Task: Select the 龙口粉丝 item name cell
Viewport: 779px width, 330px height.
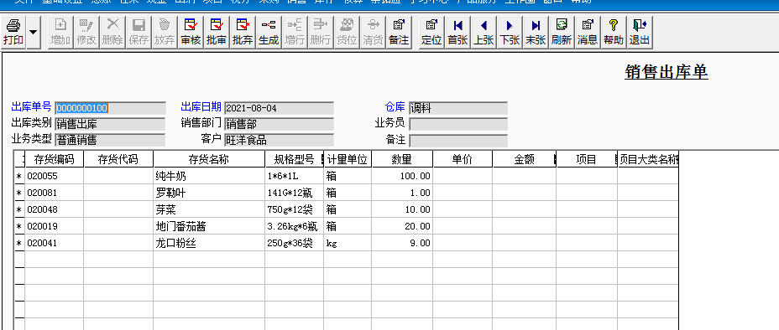Action: point(209,243)
